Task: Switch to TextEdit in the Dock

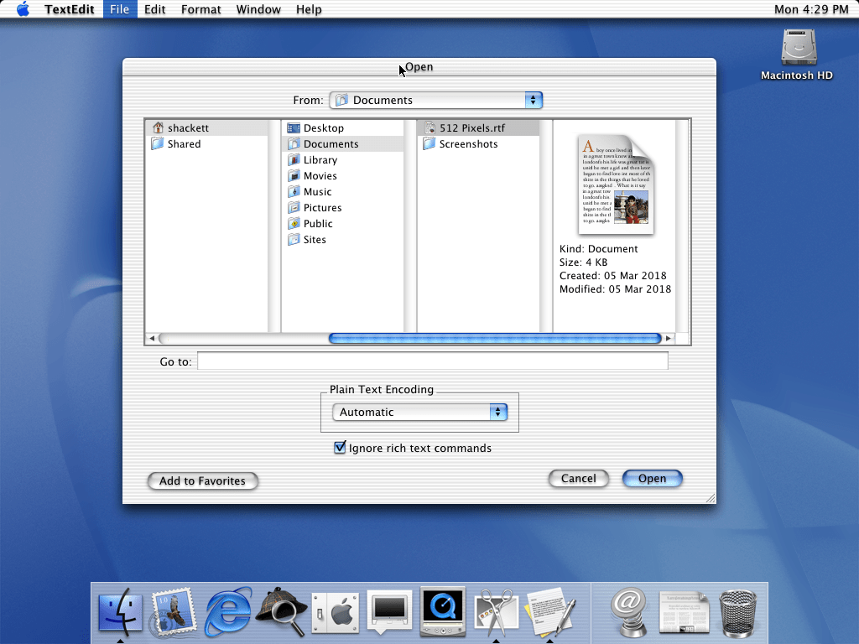Action: tap(549, 612)
